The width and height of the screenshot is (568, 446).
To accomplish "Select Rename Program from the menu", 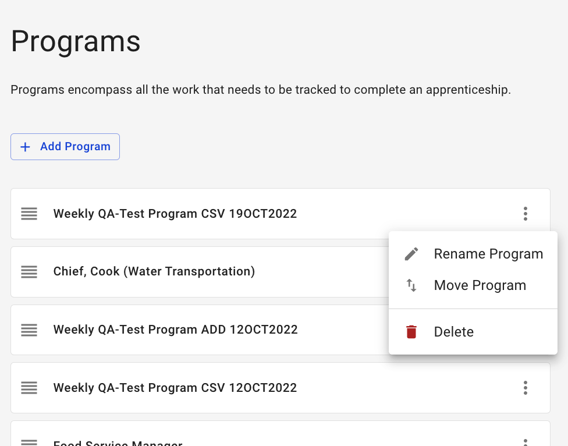I will 488,254.
